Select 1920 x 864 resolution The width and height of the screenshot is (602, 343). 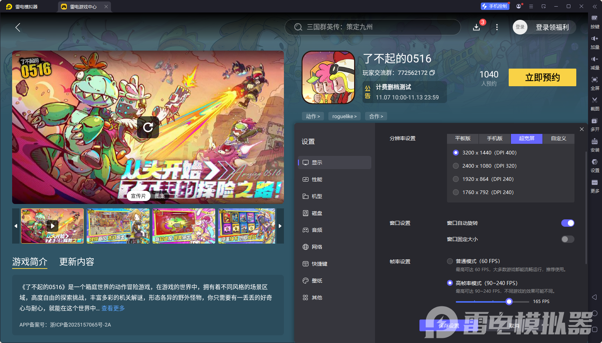click(x=456, y=179)
